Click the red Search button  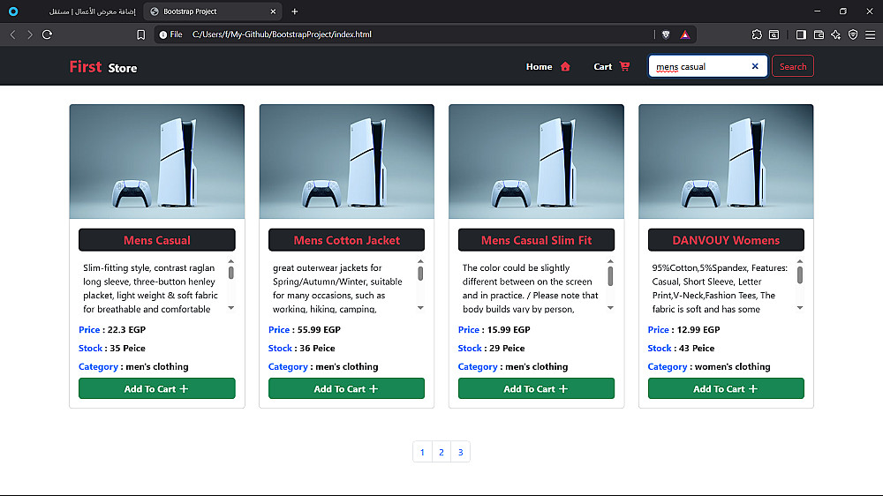(792, 66)
